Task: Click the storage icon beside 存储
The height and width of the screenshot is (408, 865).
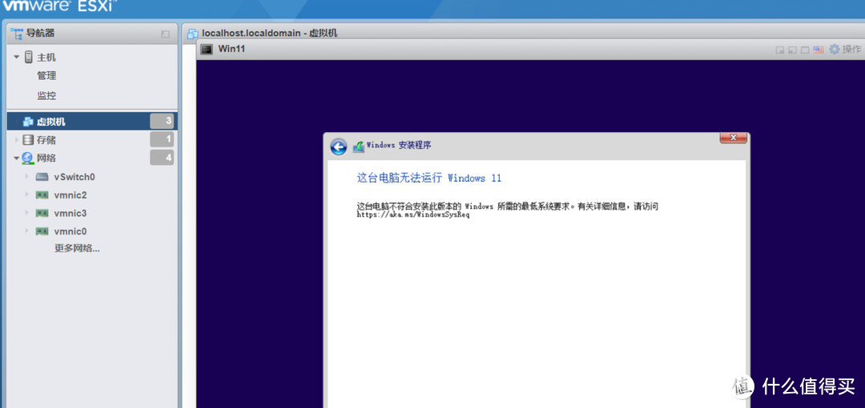Action: click(28, 140)
